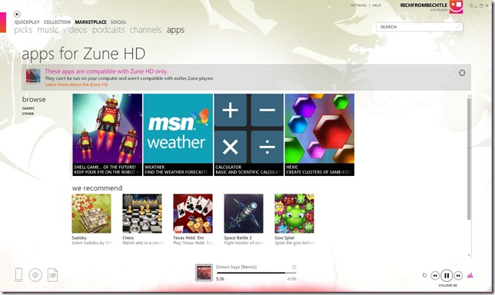Image resolution: width=495 pixels, height=295 pixels.
Task: Open the Shell Game robot tile
Action: (108, 134)
